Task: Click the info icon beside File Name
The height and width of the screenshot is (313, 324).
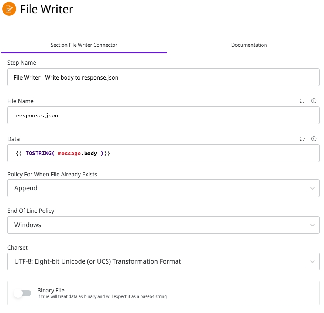Action: click(314, 101)
